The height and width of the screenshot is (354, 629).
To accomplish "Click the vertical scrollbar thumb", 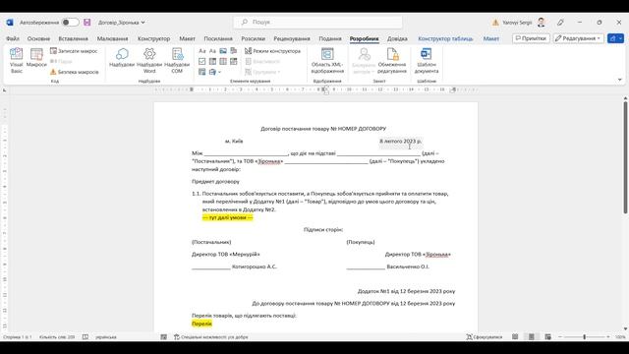I will point(625,157).
